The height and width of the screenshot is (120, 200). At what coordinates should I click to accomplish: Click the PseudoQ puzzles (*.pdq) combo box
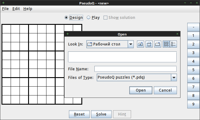pos(137,77)
